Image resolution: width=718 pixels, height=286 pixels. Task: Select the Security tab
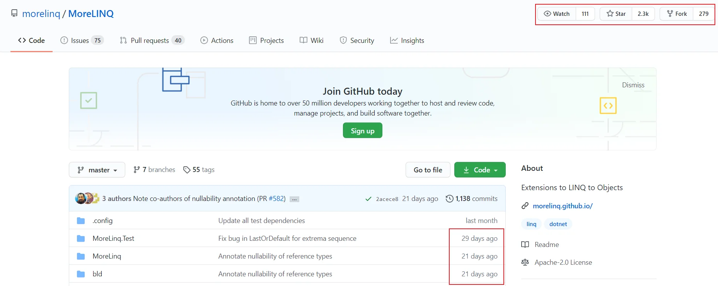pos(357,41)
